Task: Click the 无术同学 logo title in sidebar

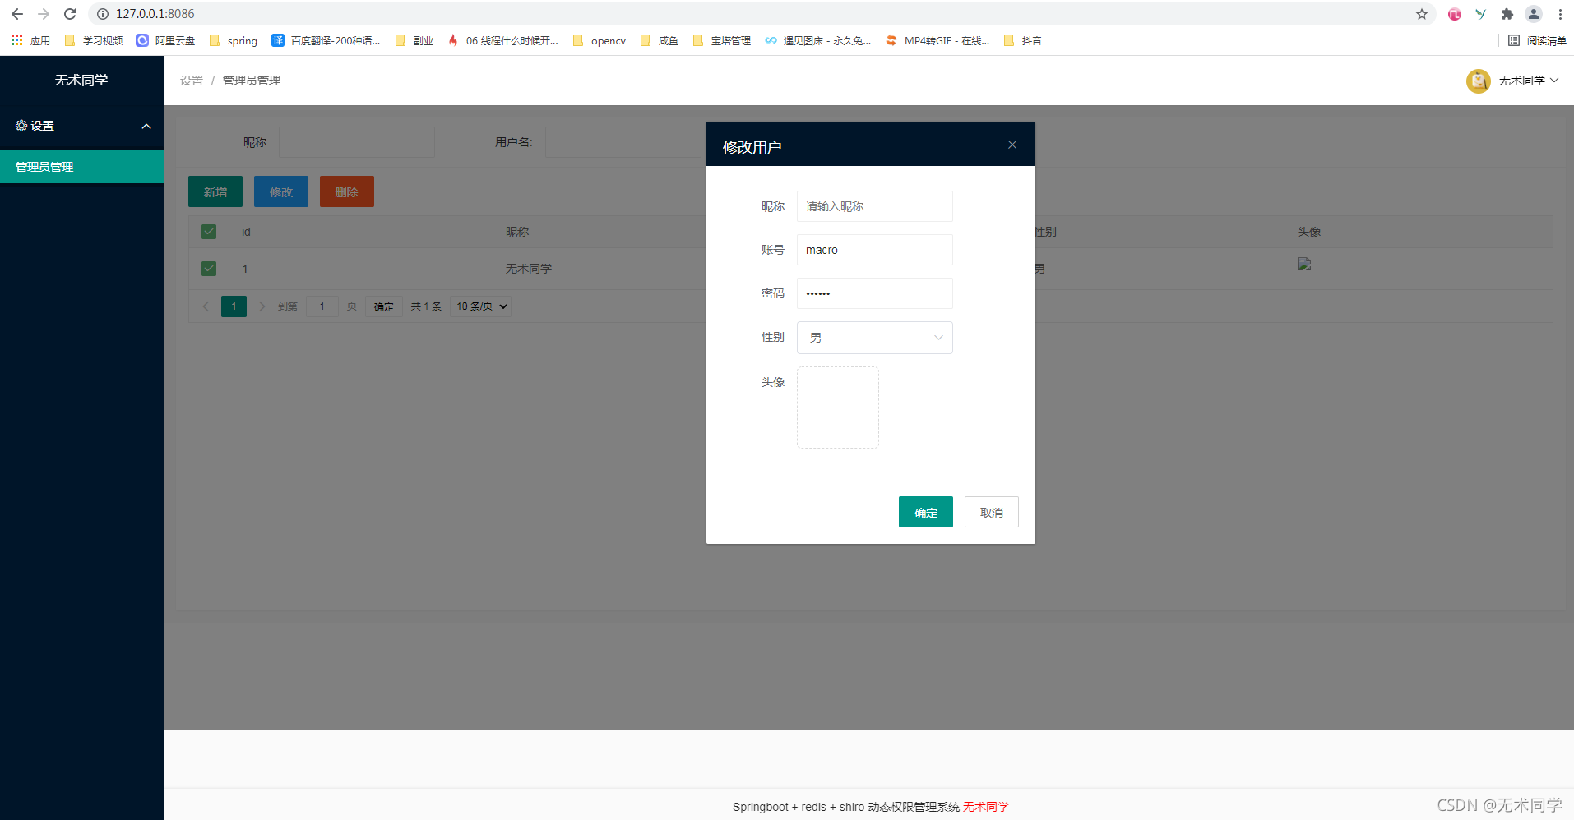Action: (81, 80)
